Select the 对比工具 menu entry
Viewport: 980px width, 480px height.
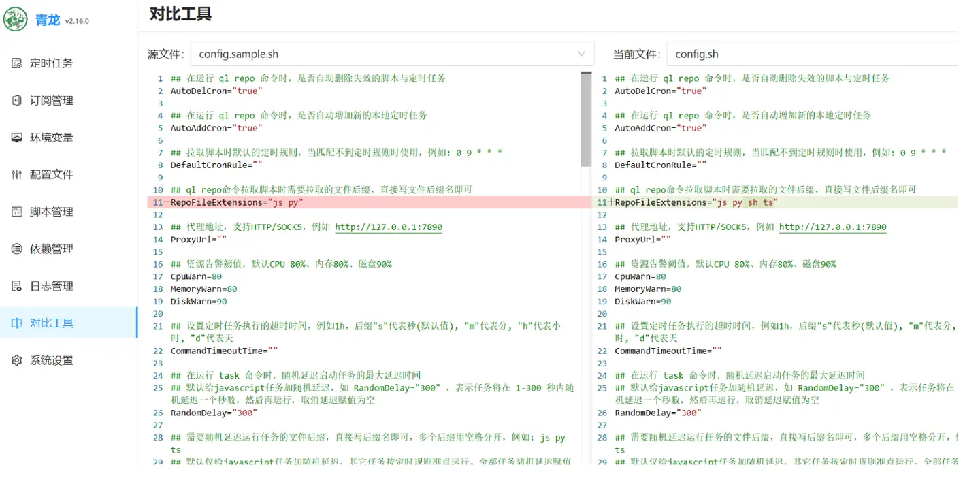(68, 323)
